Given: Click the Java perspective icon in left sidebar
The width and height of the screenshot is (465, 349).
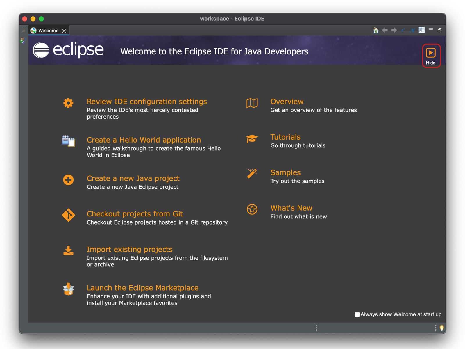Looking at the screenshot, I should point(23,40).
